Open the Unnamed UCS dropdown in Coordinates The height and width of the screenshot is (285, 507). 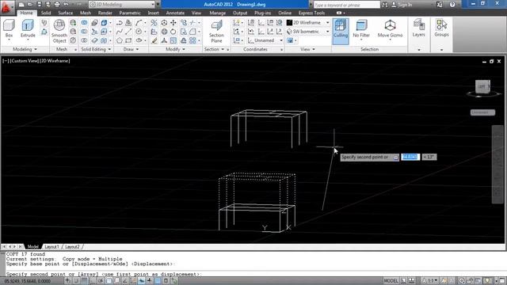pos(265,40)
